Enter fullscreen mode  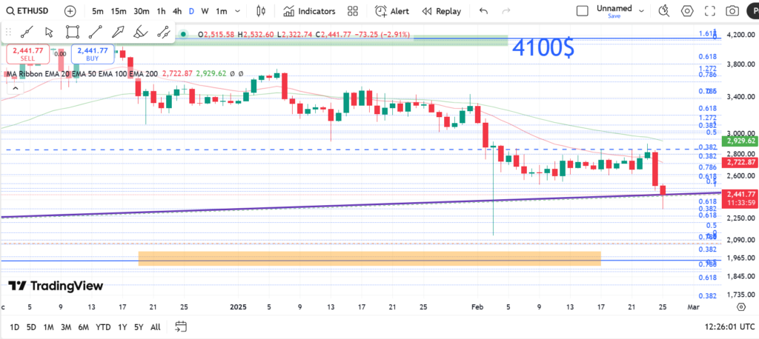(709, 11)
